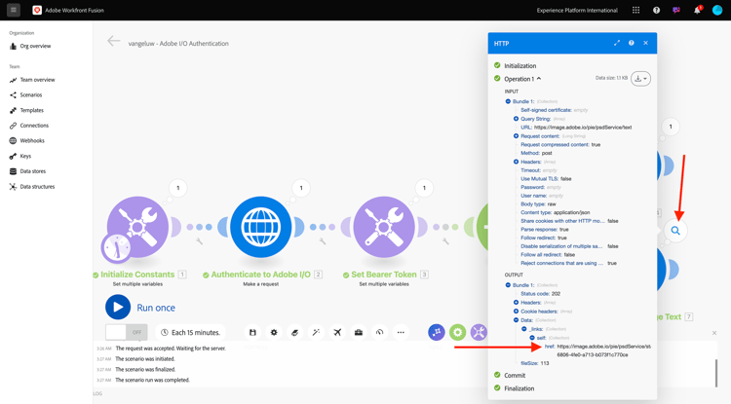Image resolution: width=731 pixels, height=404 pixels.
Task: Open the purple chat feedback icon
Action: [676, 10]
